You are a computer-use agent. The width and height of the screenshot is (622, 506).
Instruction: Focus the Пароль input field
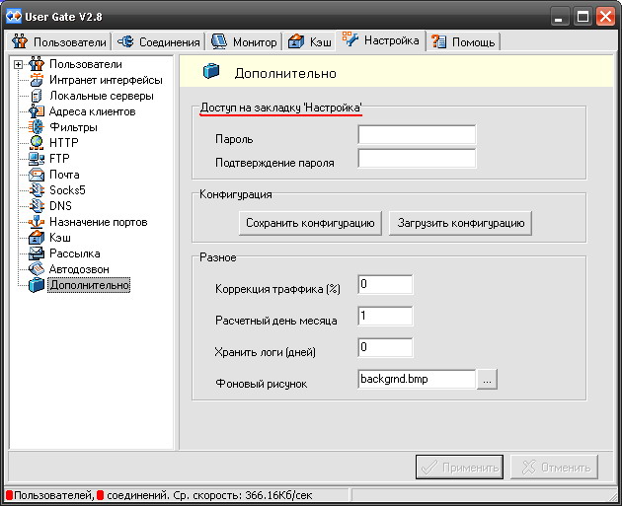[417, 135]
